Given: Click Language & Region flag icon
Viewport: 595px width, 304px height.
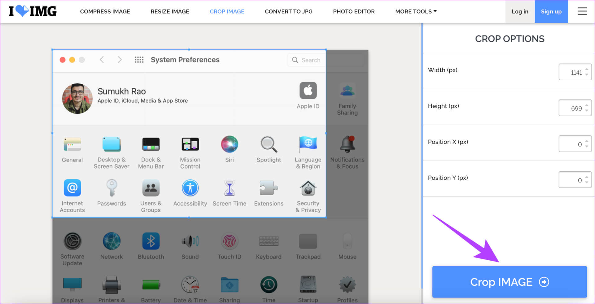Looking at the screenshot, I should click(308, 144).
